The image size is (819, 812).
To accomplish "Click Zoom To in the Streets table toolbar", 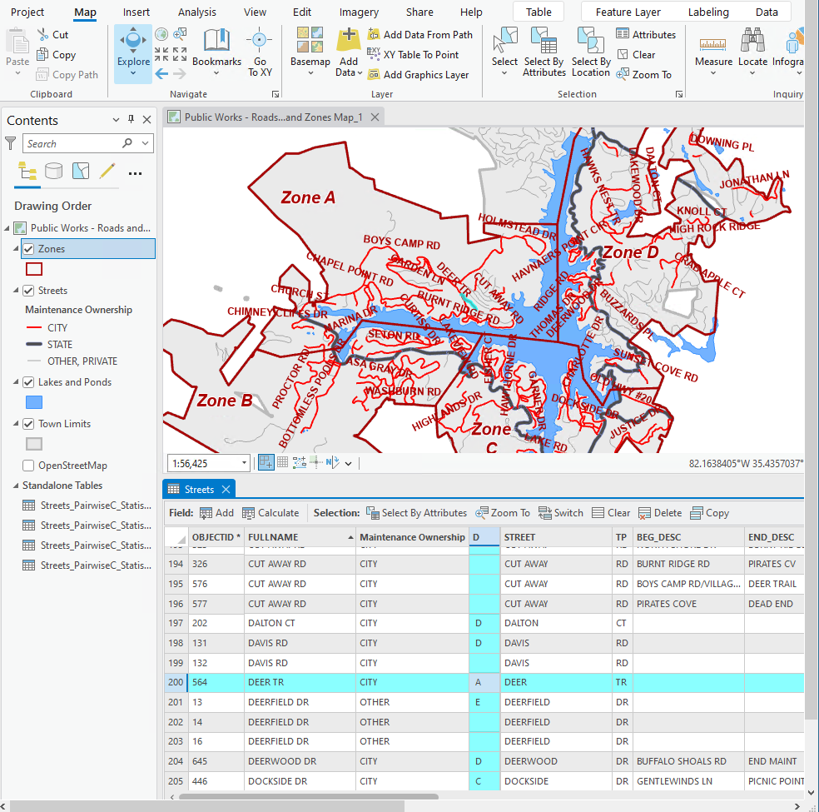I will [x=502, y=512].
